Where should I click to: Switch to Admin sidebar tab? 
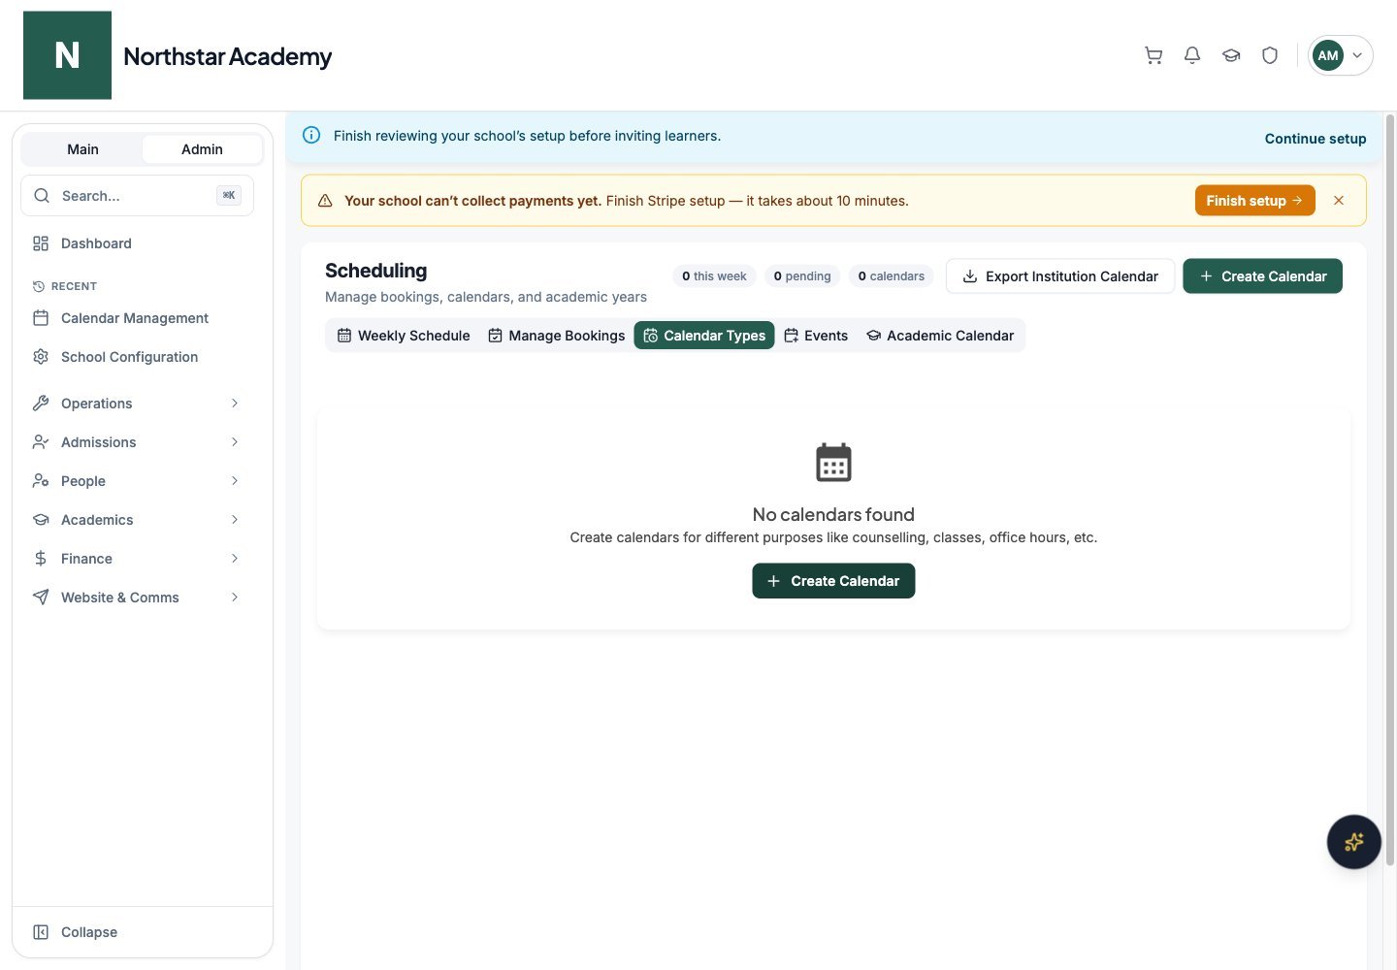202,149
